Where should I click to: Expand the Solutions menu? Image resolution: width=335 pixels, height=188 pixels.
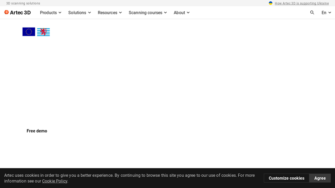(80, 13)
